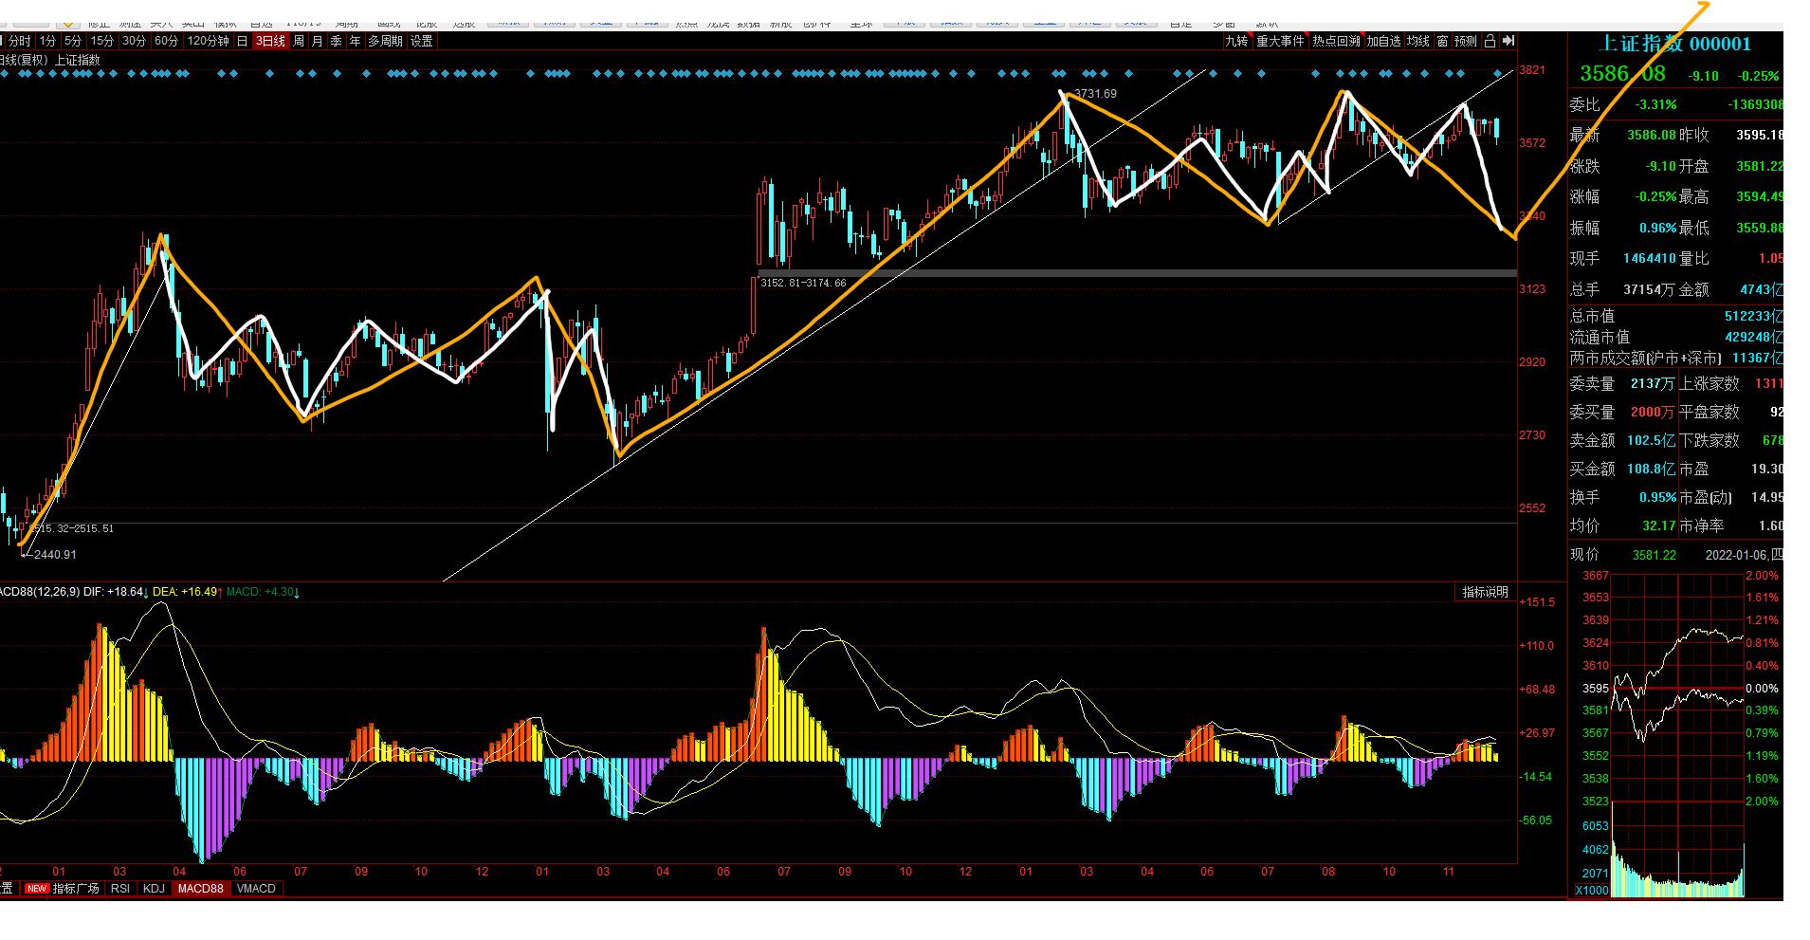Click the 流通市值 circulating value row

(x=1675, y=337)
